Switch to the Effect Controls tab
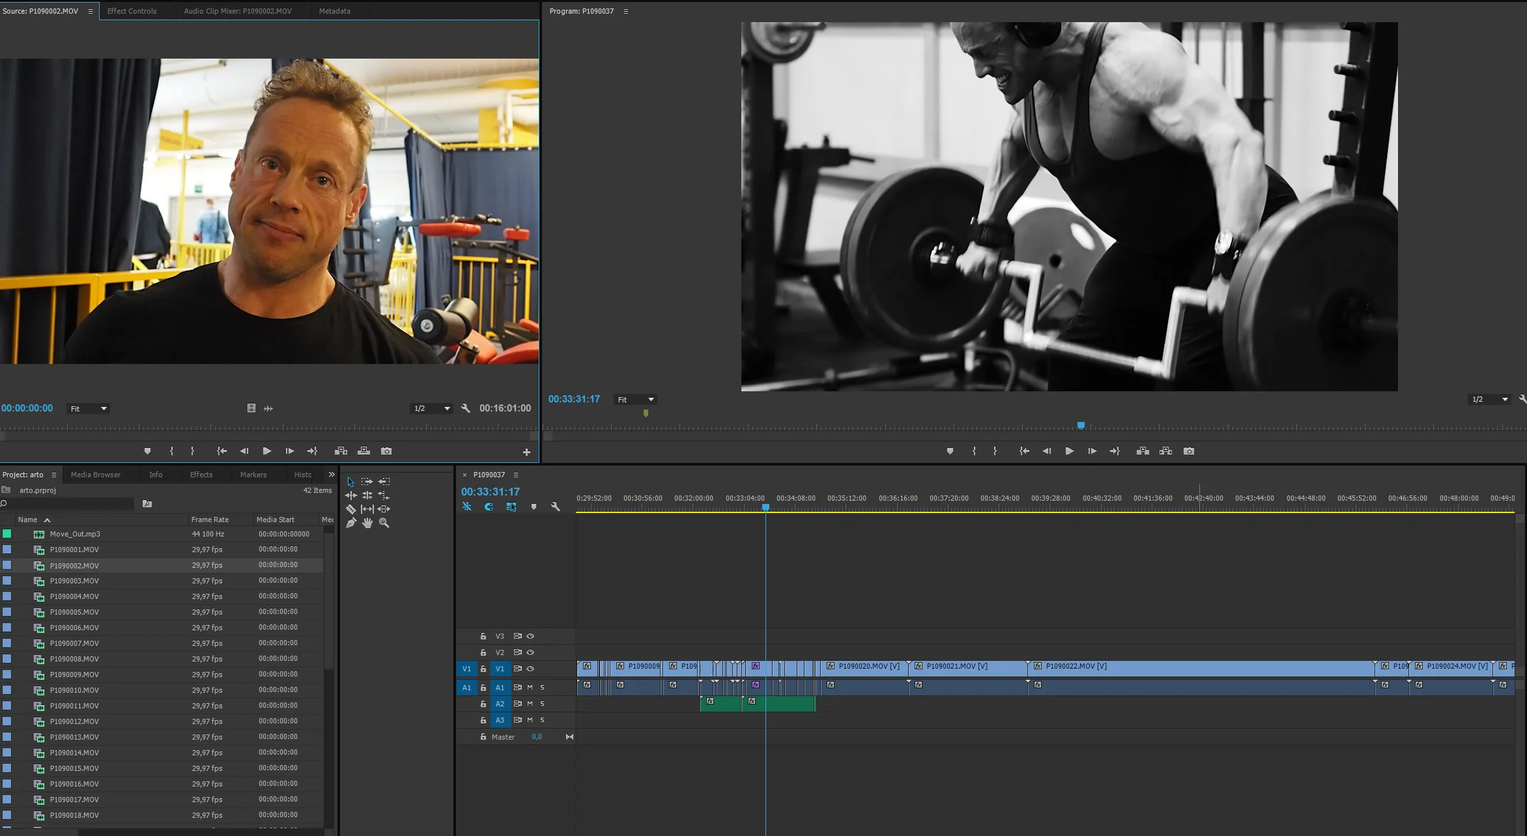Screen dimensions: 1527x836 point(132,11)
